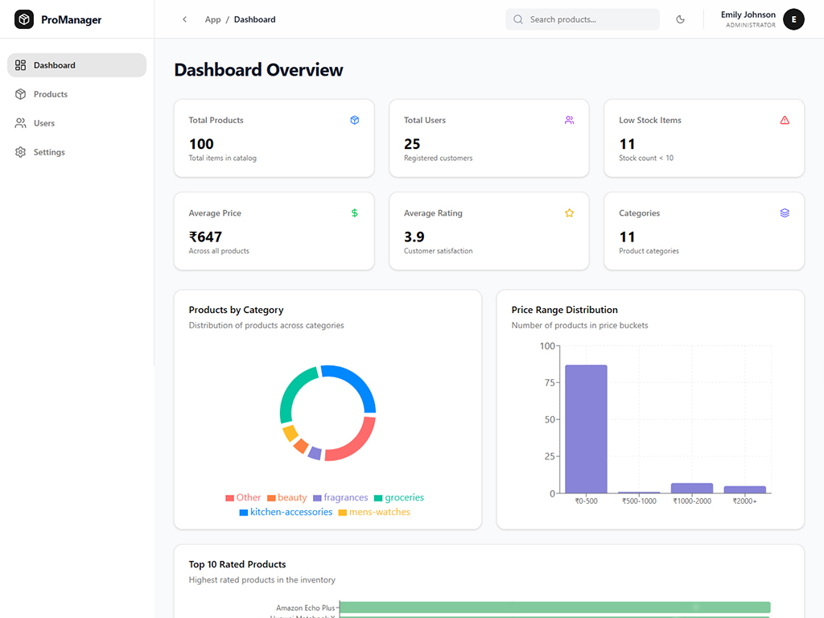Click the ProManager box logo icon
The image size is (824, 618).
point(24,19)
